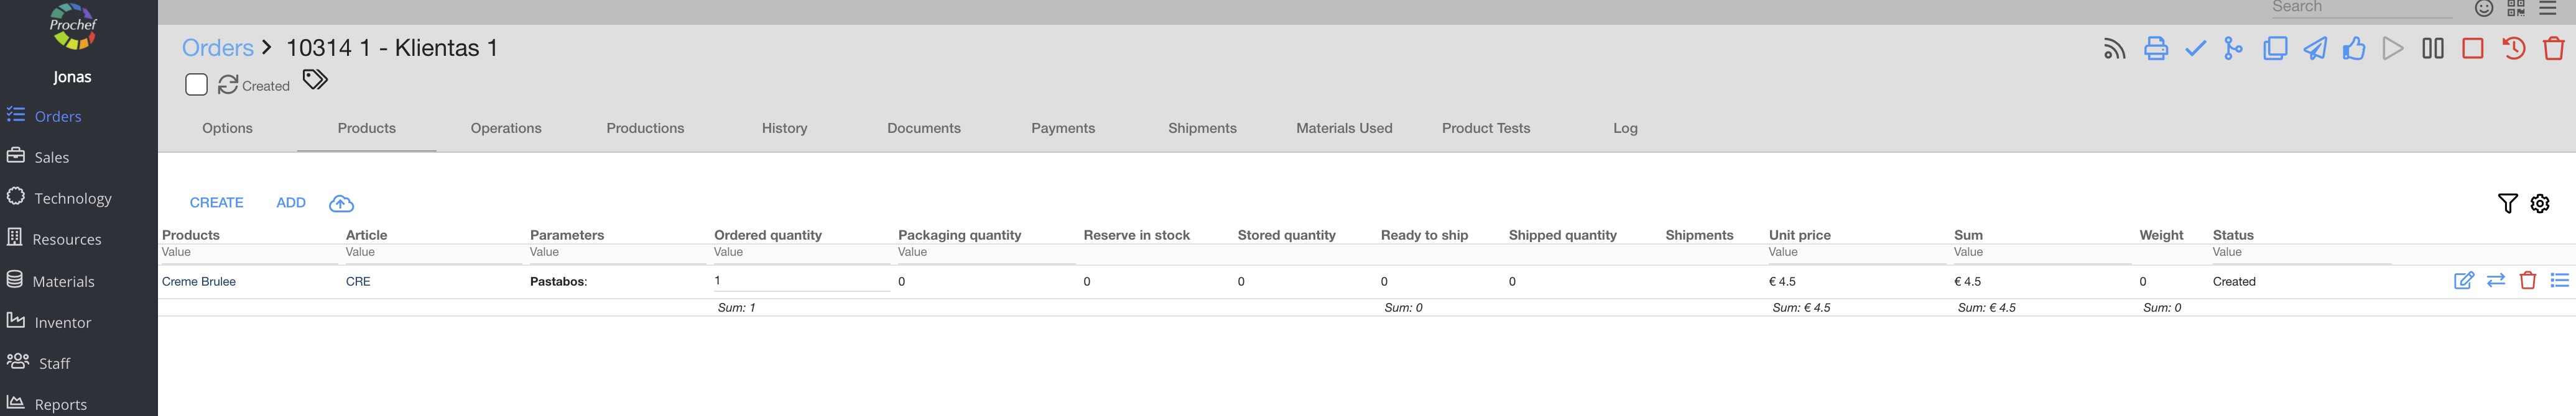
Task: Click the pause order button
Action: coord(2432,49)
